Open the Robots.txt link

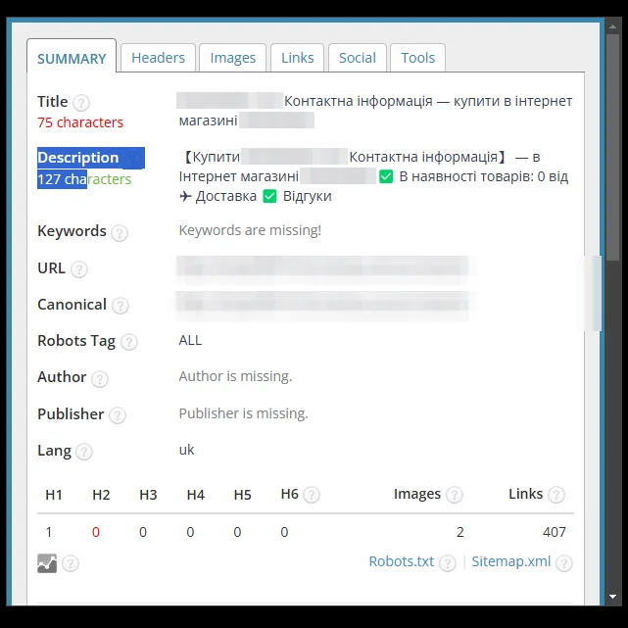point(402,561)
